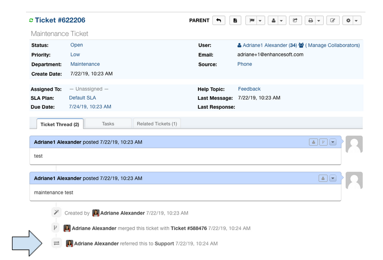Viewport: 383px width, 260px height.
Task: Open the Related Tickets (1) tab
Action: pyautogui.click(x=157, y=124)
